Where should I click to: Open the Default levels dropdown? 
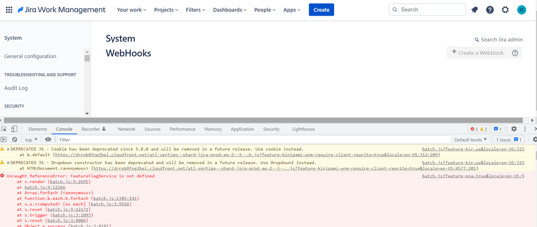pos(471,140)
